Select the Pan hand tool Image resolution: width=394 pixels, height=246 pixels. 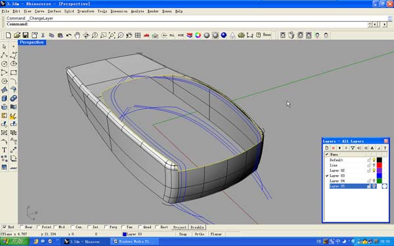coord(77,35)
